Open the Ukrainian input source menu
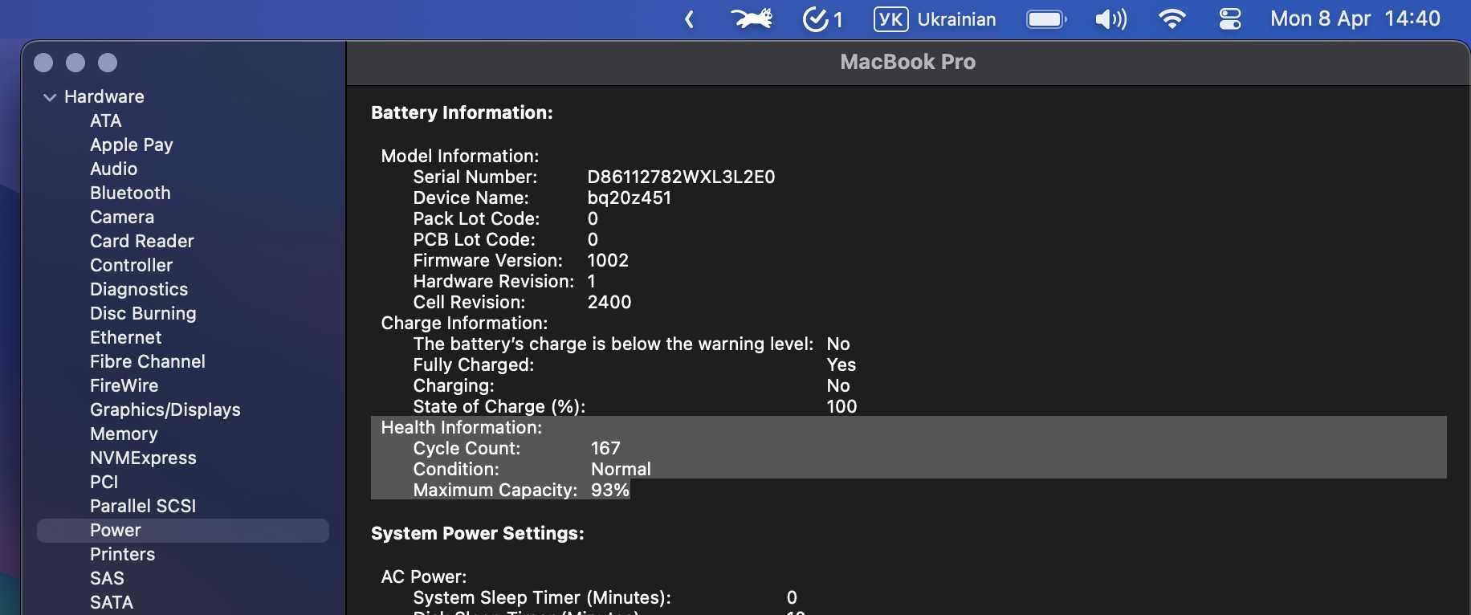Screen dimensions: 1471x615 tap(935, 19)
